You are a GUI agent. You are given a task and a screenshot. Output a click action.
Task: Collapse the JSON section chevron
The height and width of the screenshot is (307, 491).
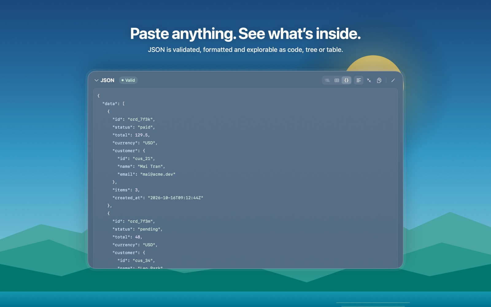point(96,80)
